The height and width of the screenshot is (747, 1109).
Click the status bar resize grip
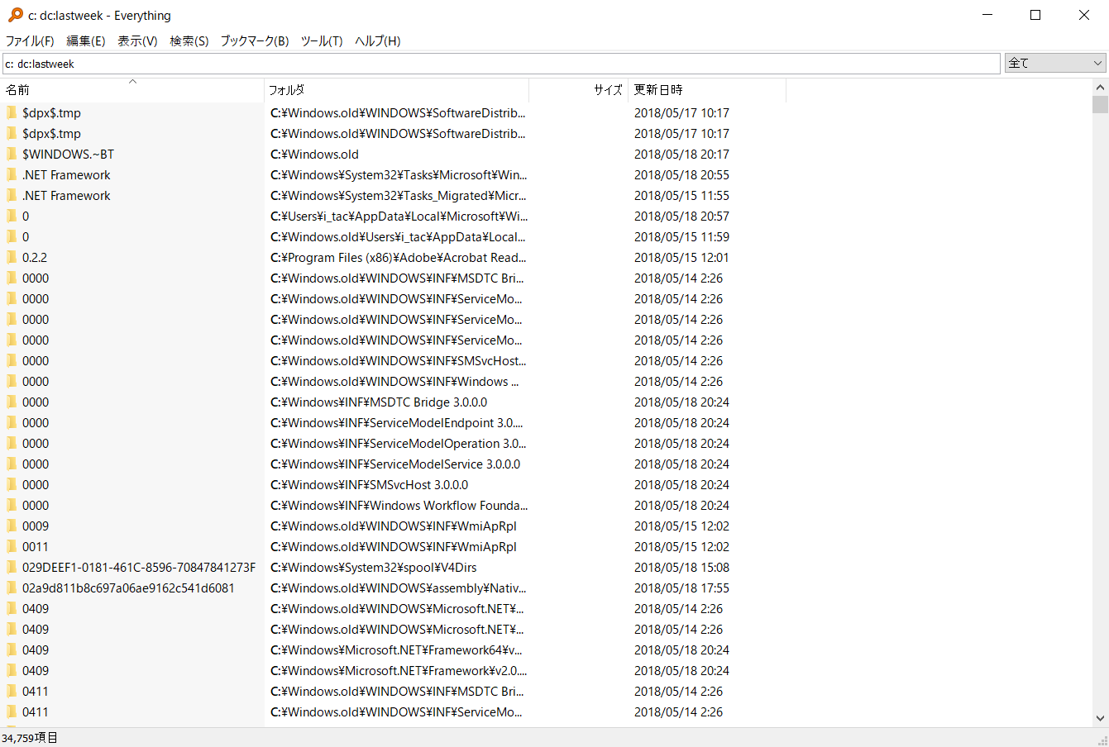[1102, 740]
